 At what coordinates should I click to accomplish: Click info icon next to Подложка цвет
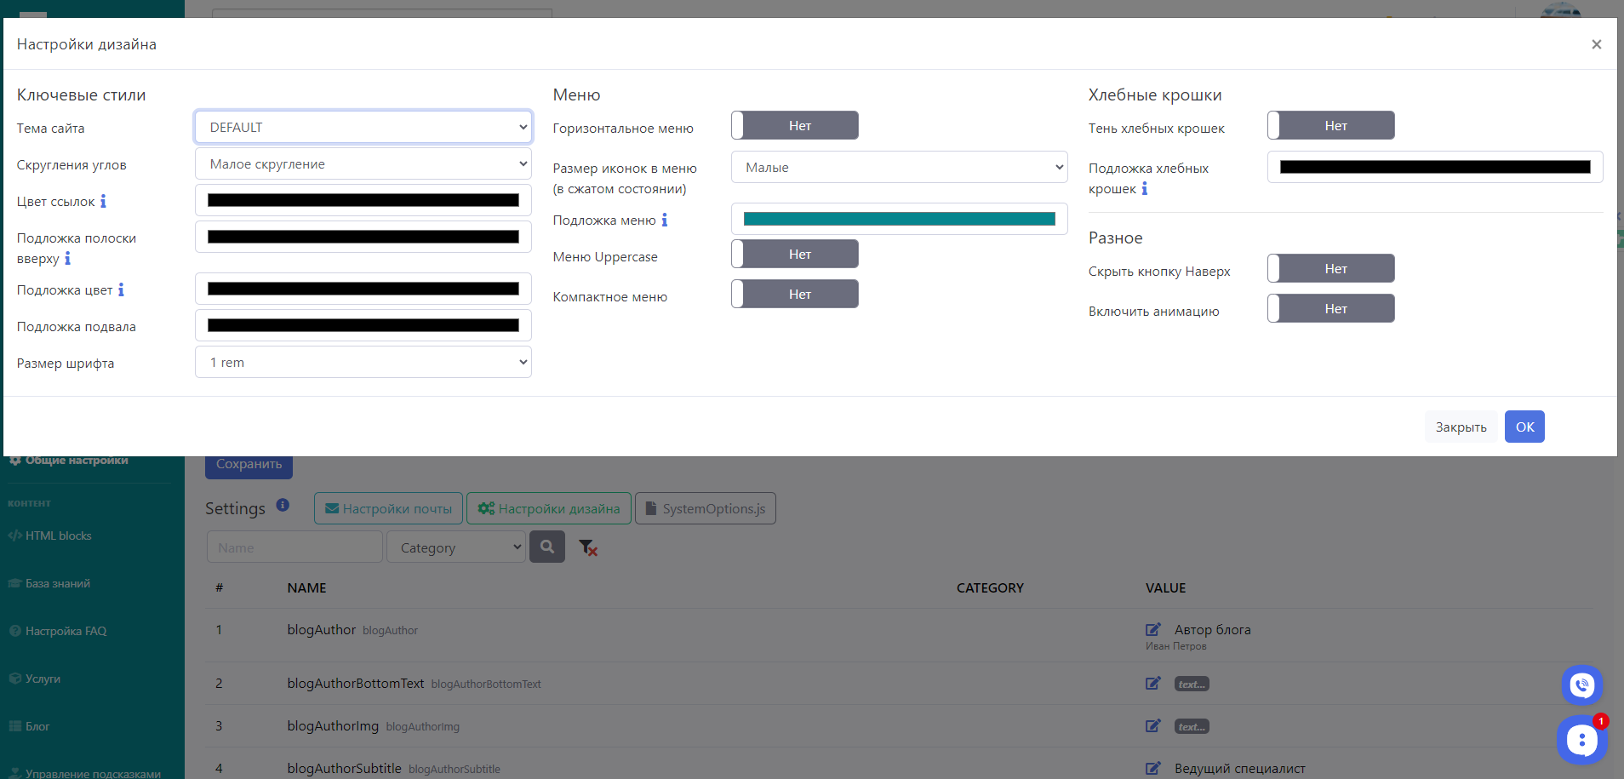point(121,290)
